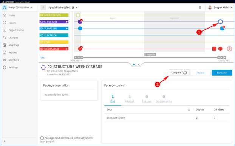The height and width of the screenshot is (146, 235).
Task: Click the globe icon next to Speciality Hospital
Action: [x=73, y=8]
